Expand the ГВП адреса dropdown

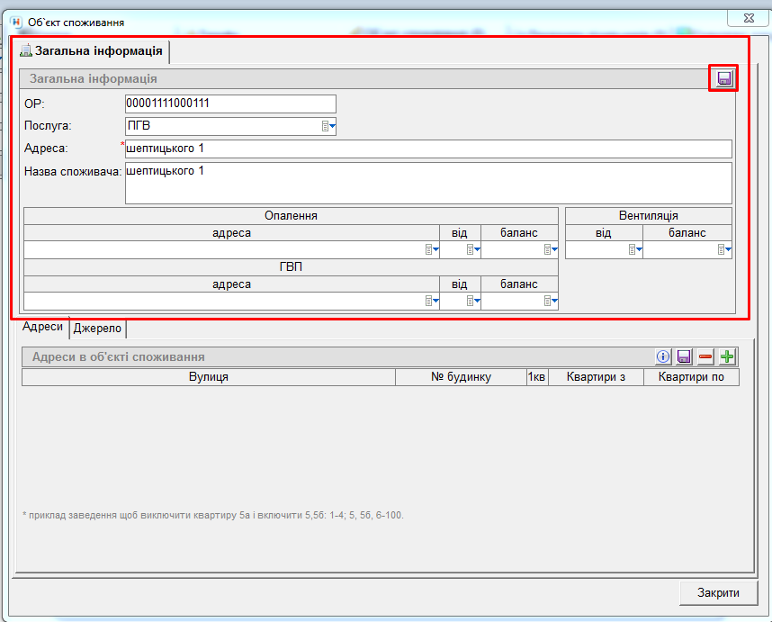pyautogui.click(x=432, y=302)
